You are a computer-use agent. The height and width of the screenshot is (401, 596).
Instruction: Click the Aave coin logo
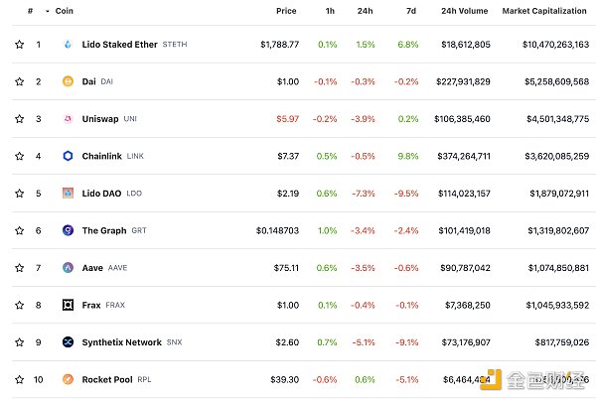(x=68, y=267)
